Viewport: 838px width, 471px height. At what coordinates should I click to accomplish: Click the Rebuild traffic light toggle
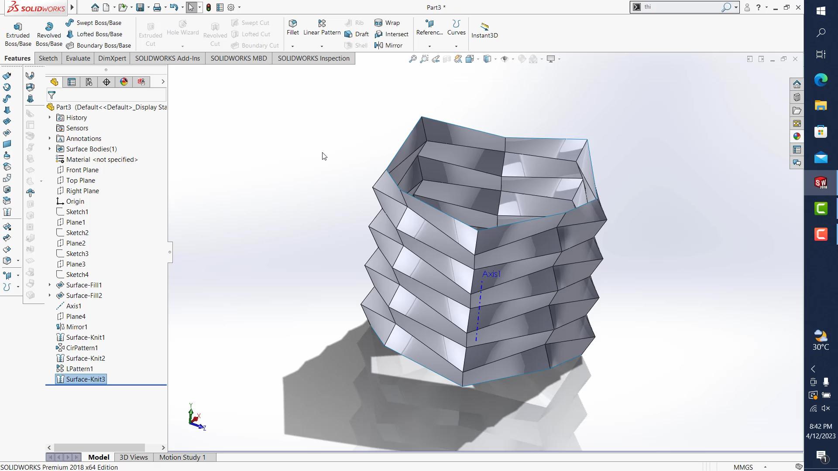coord(209,7)
